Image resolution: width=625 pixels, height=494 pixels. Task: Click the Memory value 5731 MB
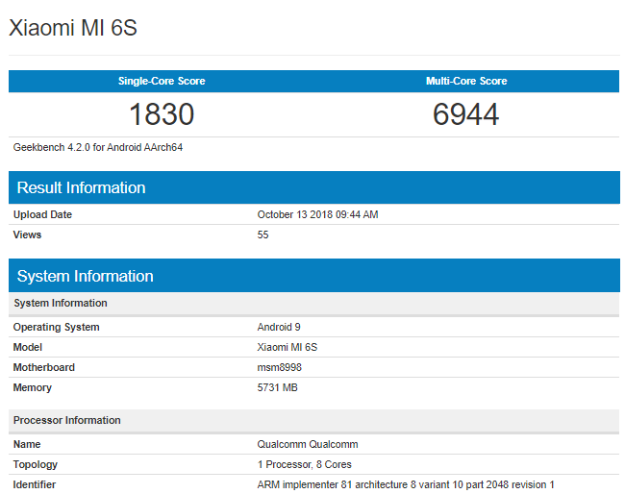(x=278, y=387)
